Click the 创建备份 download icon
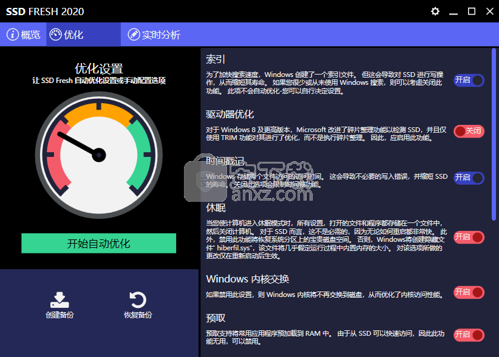Viewport: 499px width, 357px height. (x=59, y=300)
